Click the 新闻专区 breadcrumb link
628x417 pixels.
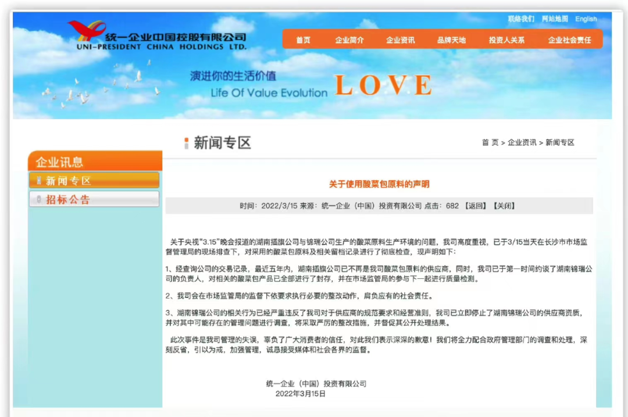(560, 142)
